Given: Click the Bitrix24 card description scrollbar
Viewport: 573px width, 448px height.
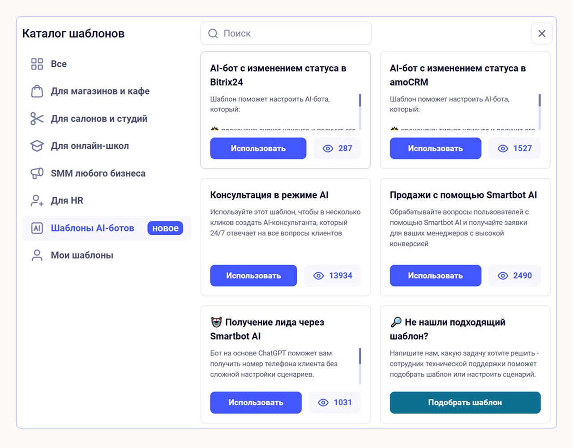Looking at the screenshot, I should [360, 101].
